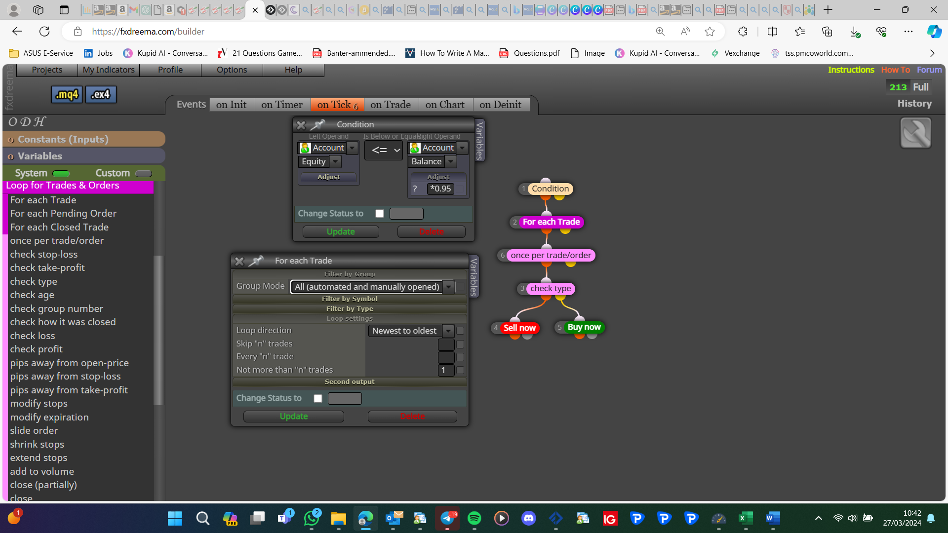Click Delete in For each Trade panel
948x533 pixels.
tap(412, 417)
